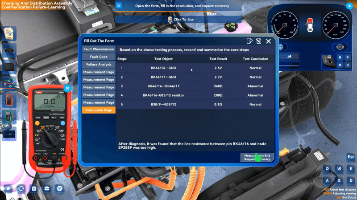Click the Esc key button
The height and width of the screenshot is (200, 357).
pos(351,157)
